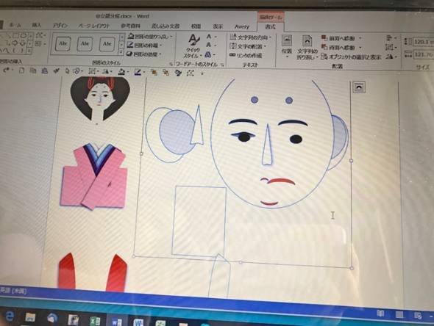
Task: Open the 図形の塗りつぶし (shape fill) menu
Action: pos(150,37)
